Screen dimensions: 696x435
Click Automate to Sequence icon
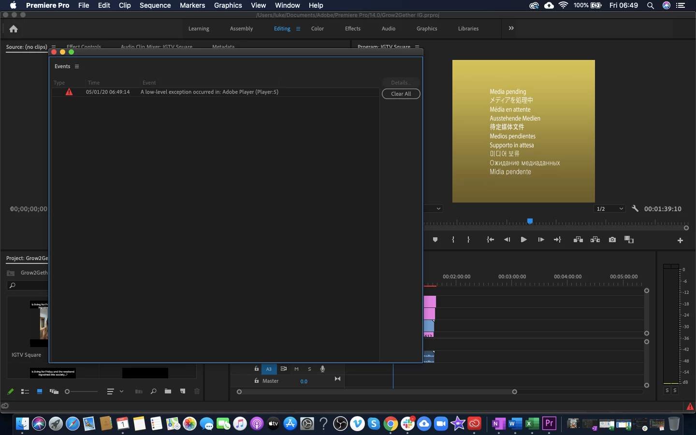(139, 391)
